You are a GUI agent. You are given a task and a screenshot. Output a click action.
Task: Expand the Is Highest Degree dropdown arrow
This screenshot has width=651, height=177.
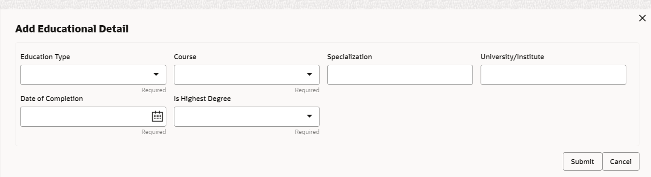pos(310,116)
